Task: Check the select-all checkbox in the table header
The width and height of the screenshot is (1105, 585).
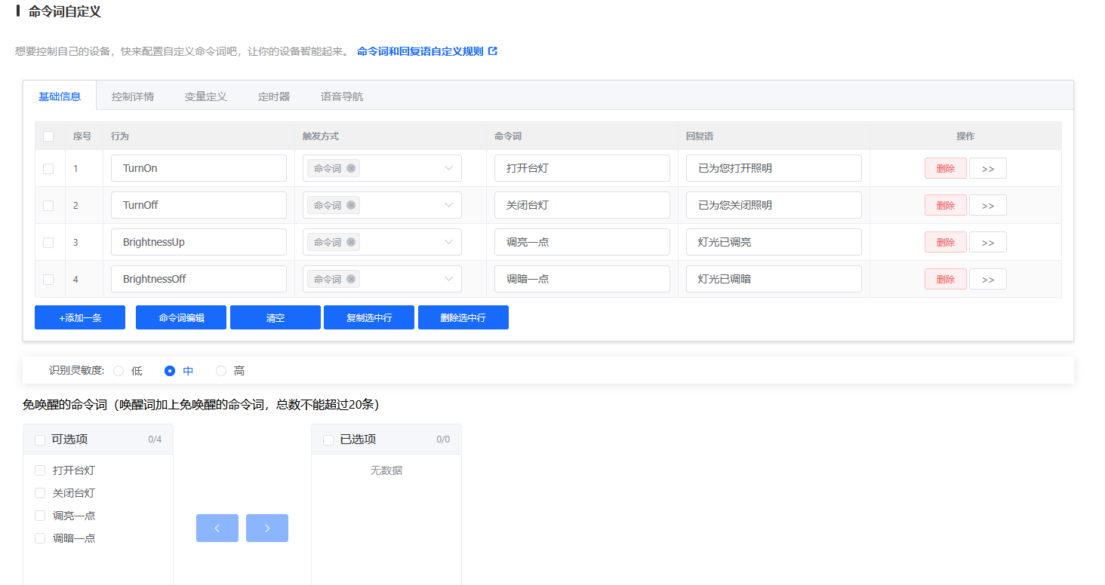Action: pyautogui.click(x=48, y=136)
